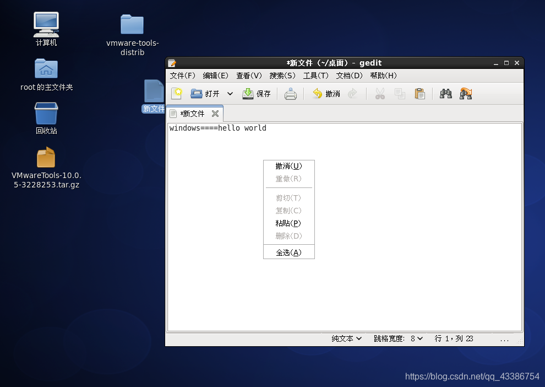
Task: Open find using the binoculars icon
Action: [445, 94]
